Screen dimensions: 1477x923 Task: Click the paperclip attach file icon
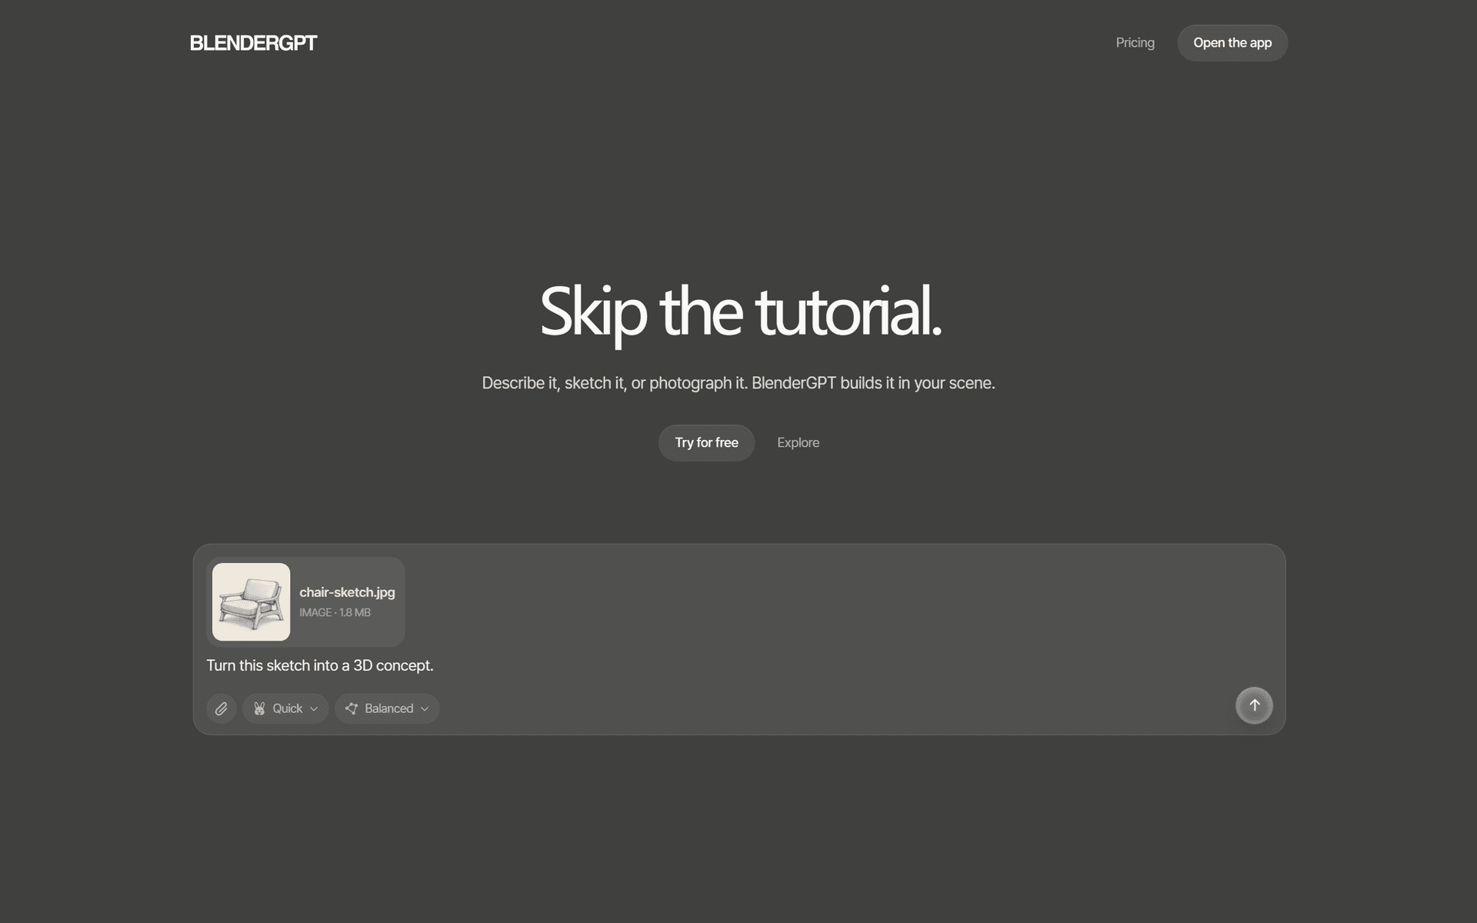pos(222,708)
